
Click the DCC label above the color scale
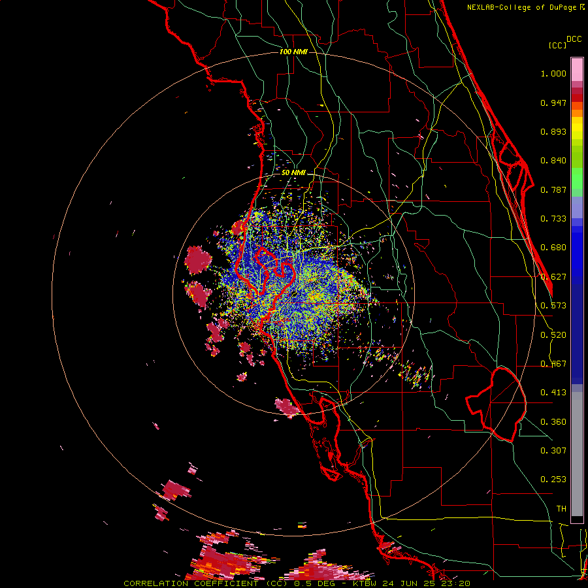[574, 39]
